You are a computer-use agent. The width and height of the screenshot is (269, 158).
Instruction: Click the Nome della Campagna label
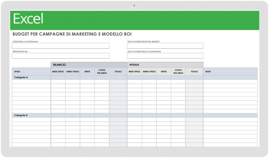click(25, 41)
